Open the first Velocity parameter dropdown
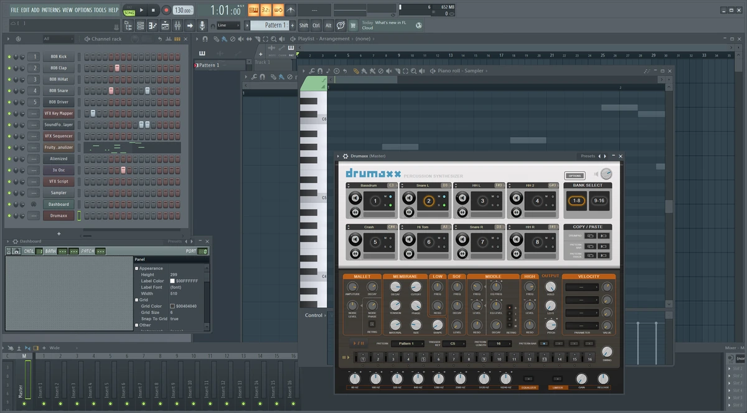Image resolution: width=747 pixels, height=413 pixels. (582, 287)
